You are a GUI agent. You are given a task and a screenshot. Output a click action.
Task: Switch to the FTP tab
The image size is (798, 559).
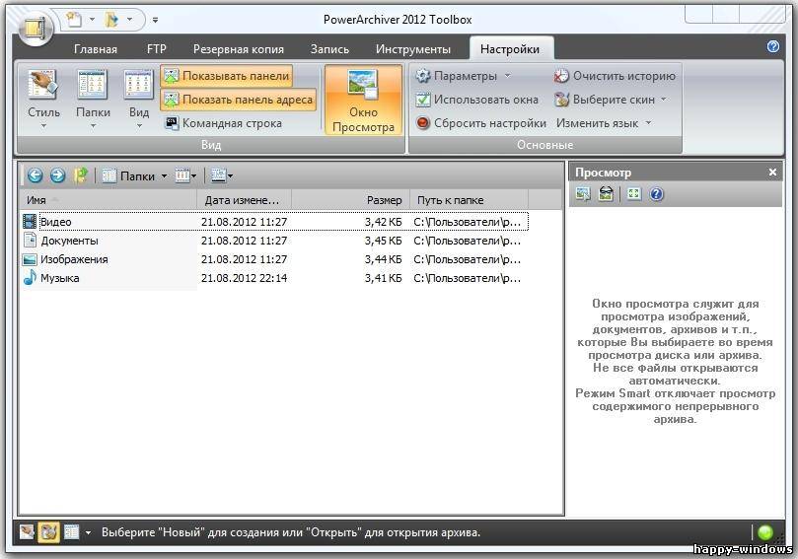tap(156, 49)
